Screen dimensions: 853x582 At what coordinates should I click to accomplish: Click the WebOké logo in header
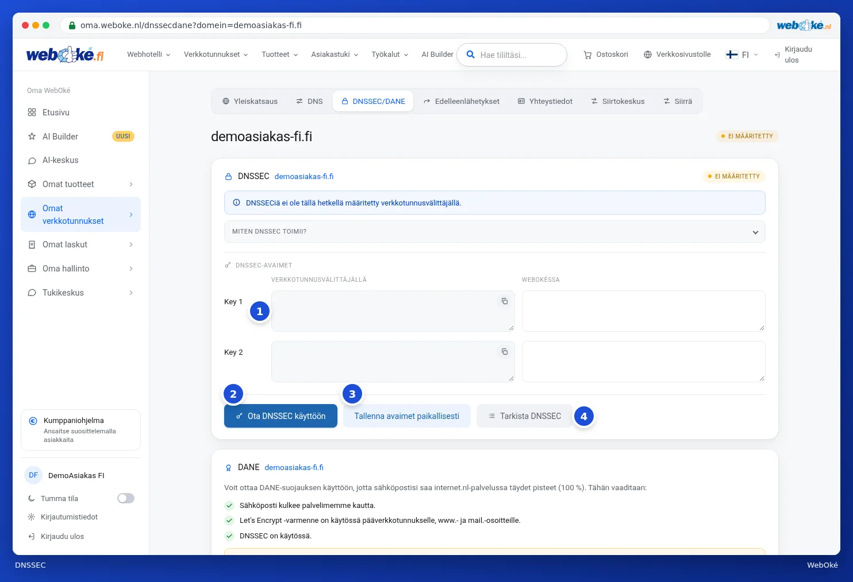pyautogui.click(x=65, y=55)
